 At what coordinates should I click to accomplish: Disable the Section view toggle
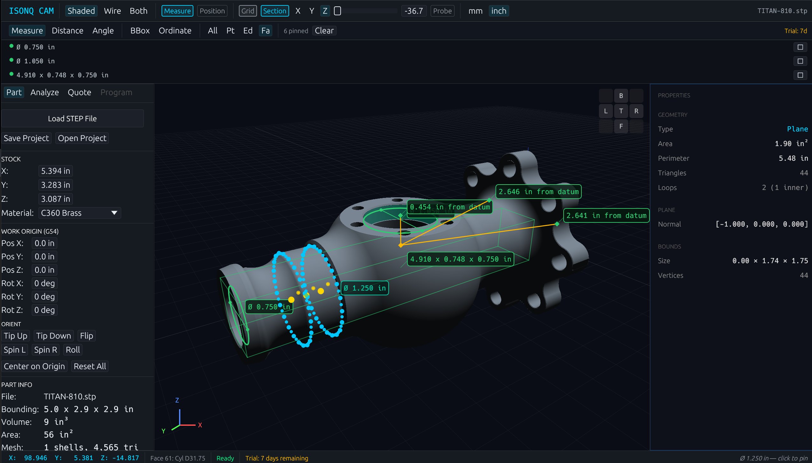[274, 11]
